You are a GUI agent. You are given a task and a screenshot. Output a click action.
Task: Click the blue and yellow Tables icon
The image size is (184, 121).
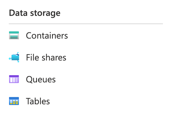pos(14,101)
